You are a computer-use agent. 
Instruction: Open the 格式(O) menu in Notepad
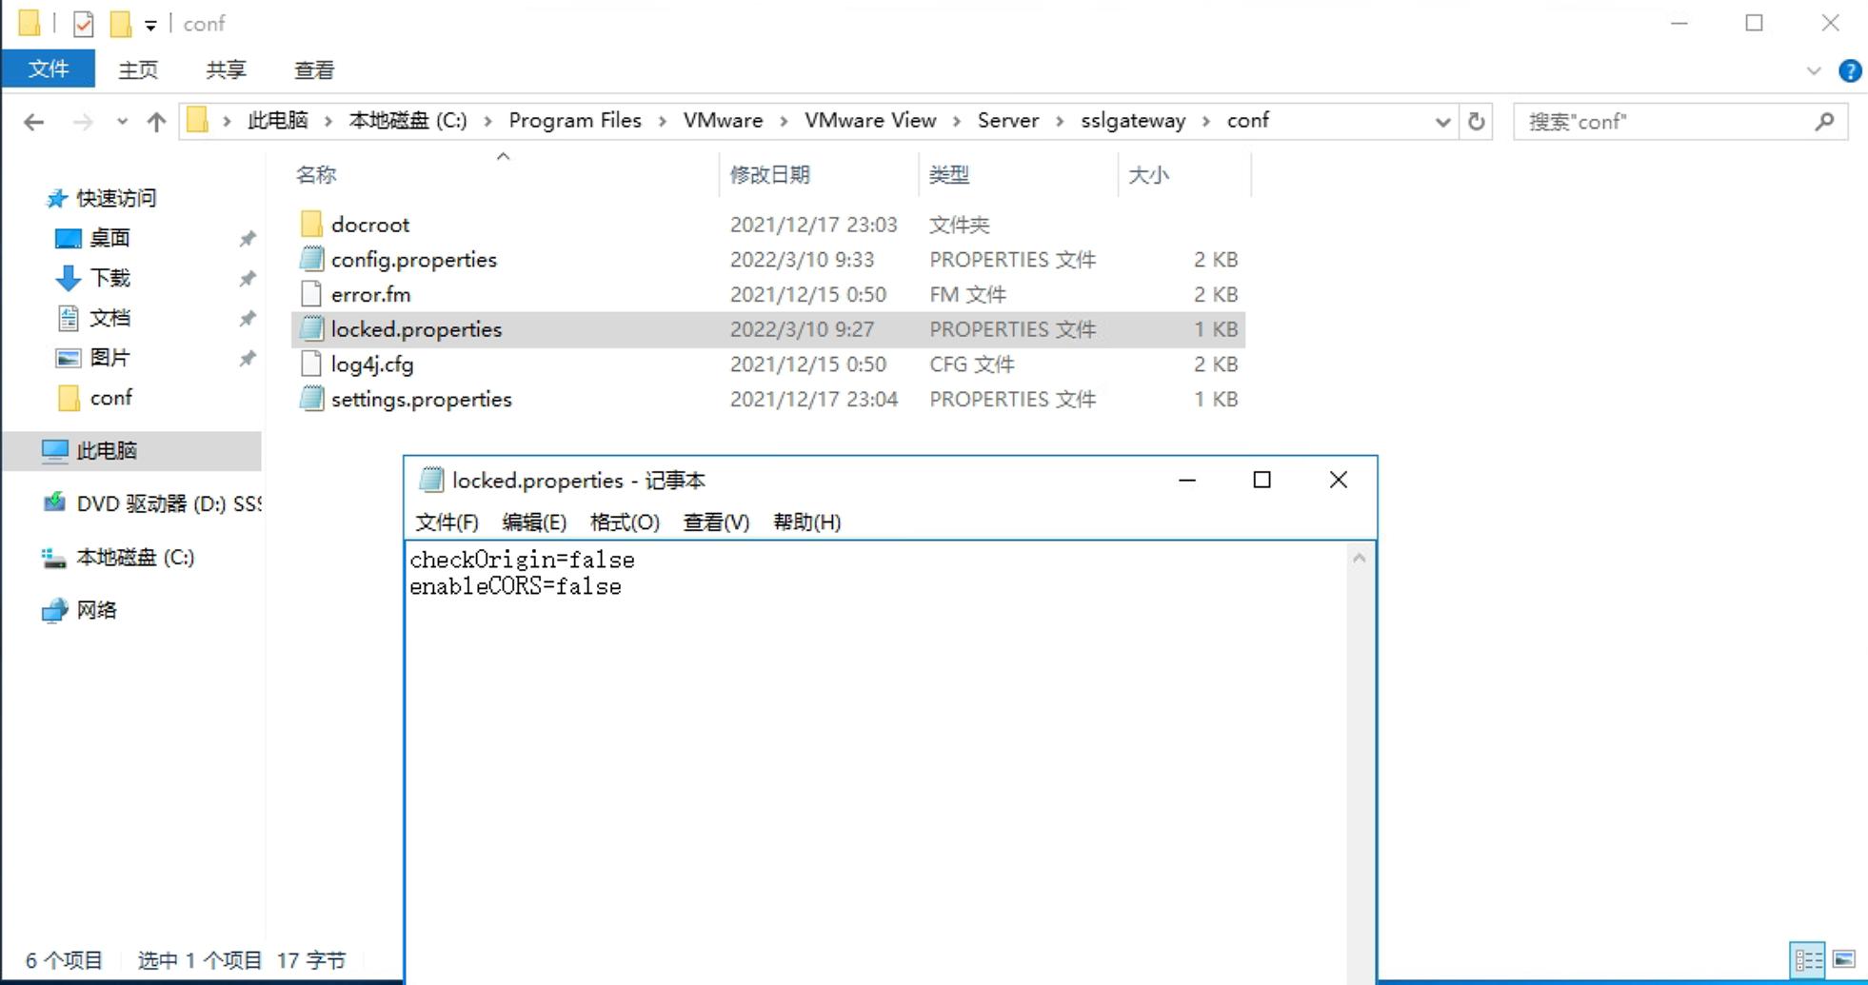624,522
